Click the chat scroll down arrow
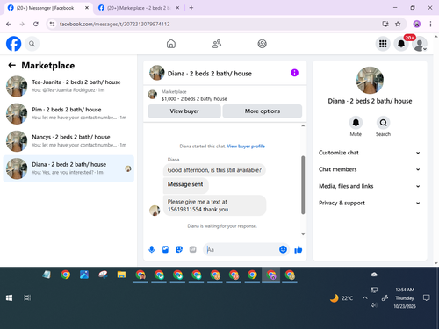Viewport: 439px width, 329px height. (x=303, y=234)
